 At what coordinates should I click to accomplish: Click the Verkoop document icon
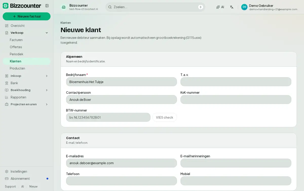pyautogui.click(x=7, y=33)
